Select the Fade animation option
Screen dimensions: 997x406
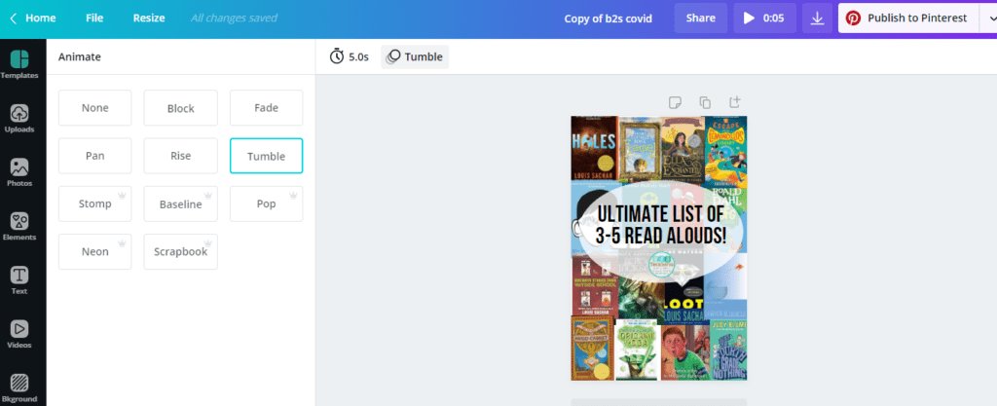point(266,108)
